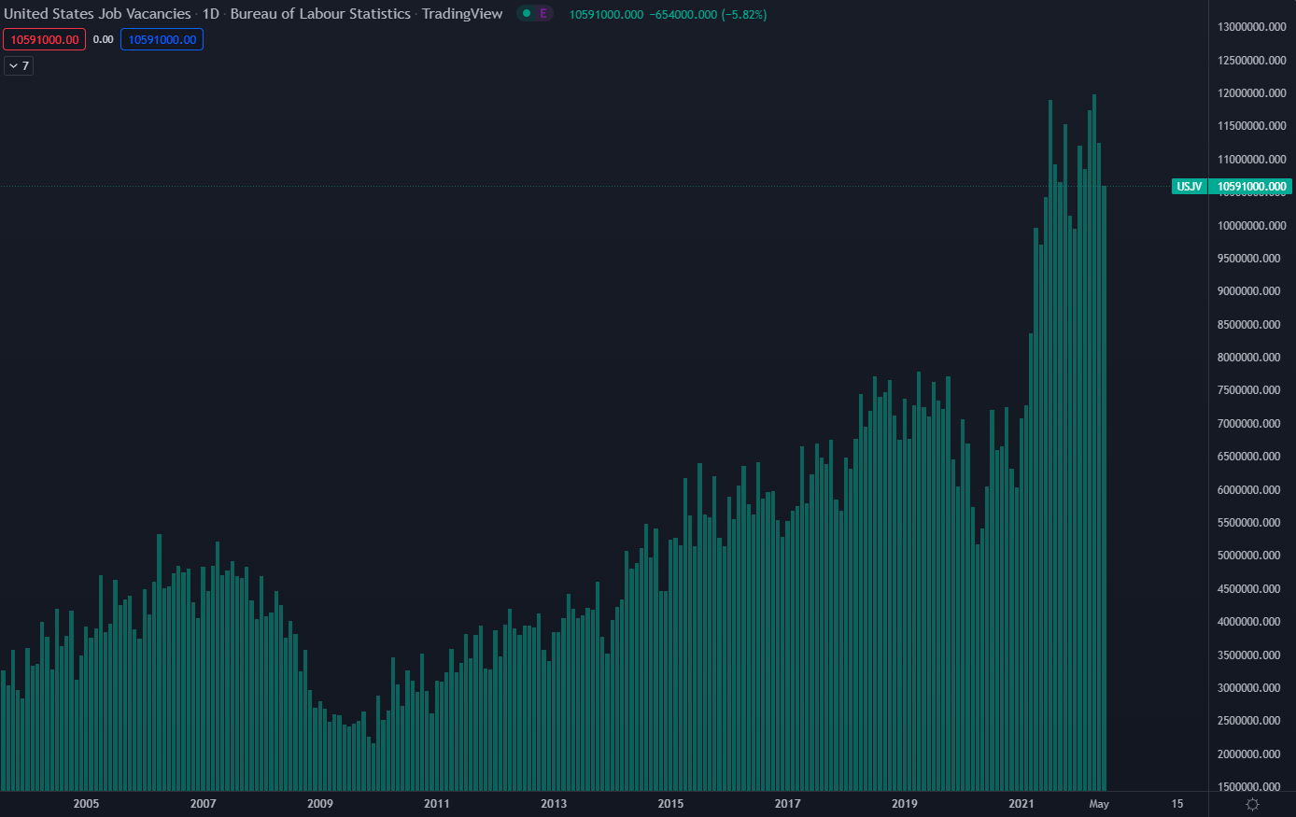Click the blue 10591000.00 price box
Image resolution: width=1296 pixels, height=817 pixels.
coord(162,39)
